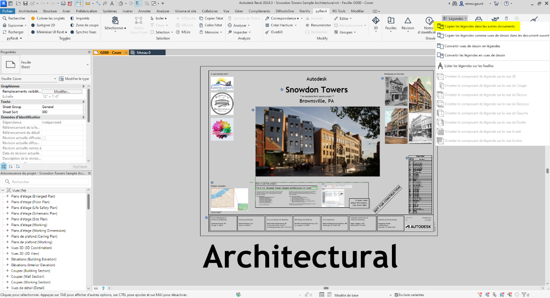Open the Fichier menu tab

pyautogui.click(x=8, y=11)
